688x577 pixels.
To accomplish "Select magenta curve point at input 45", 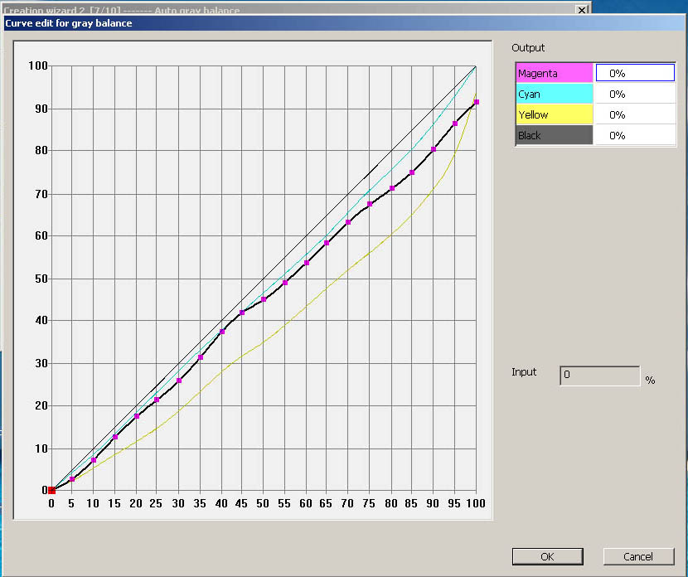I will (242, 313).
